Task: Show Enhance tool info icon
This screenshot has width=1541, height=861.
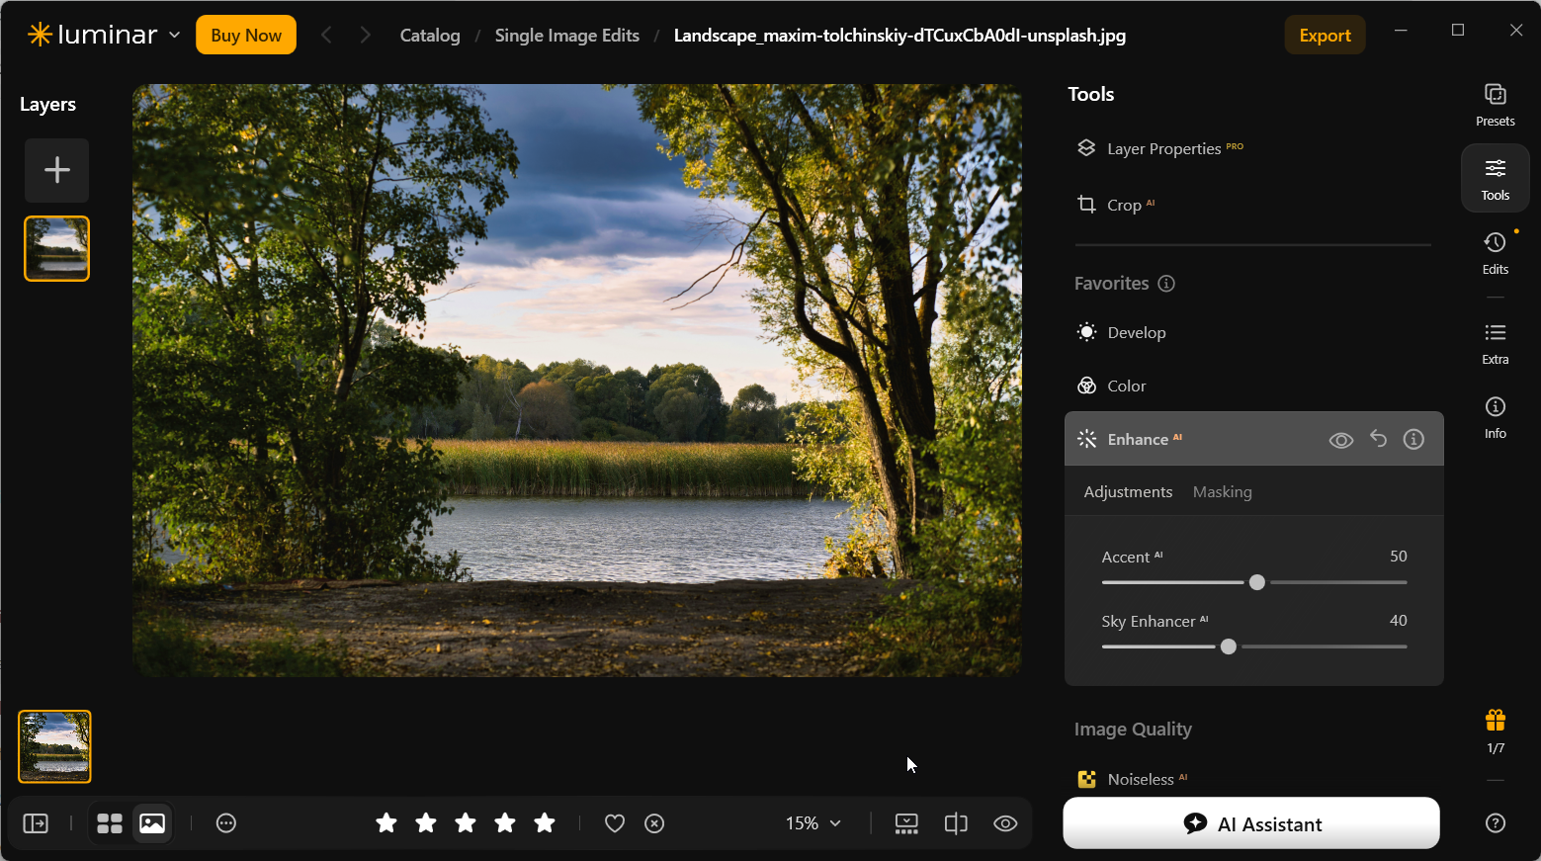Action: [1413, 439]
